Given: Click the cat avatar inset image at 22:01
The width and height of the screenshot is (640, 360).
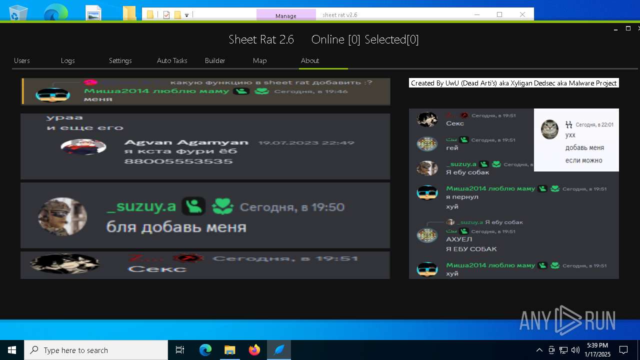Looking at the screenshot, I should pyautogui.click(x=576, y=140).
